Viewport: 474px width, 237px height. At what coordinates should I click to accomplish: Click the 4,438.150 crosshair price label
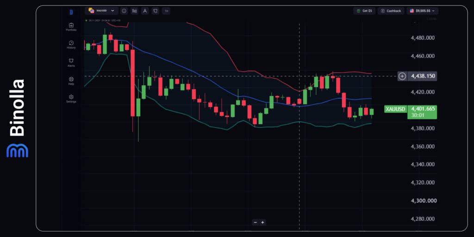[422, 76]
